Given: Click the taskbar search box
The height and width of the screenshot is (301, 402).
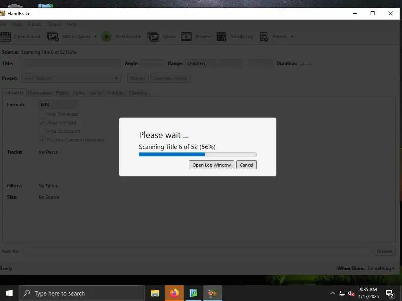Looking at the screenshot, I should point(82,293).
